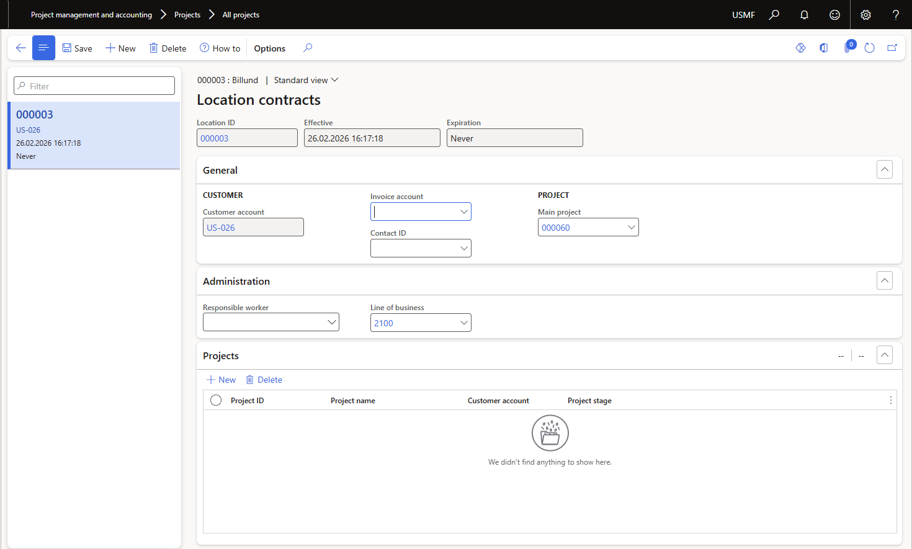Screen dimensions: 912x549
Task: Open the attachments paperclip icon
Action: [x=847, y=48]
